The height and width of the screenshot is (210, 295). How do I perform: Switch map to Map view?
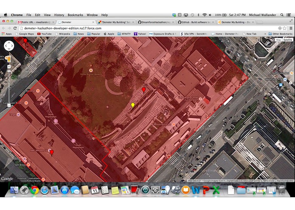point(278,40)
